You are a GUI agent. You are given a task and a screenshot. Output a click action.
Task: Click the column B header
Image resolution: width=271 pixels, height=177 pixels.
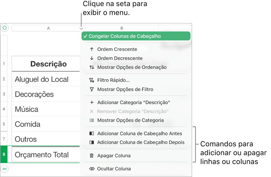coord(122,28)
